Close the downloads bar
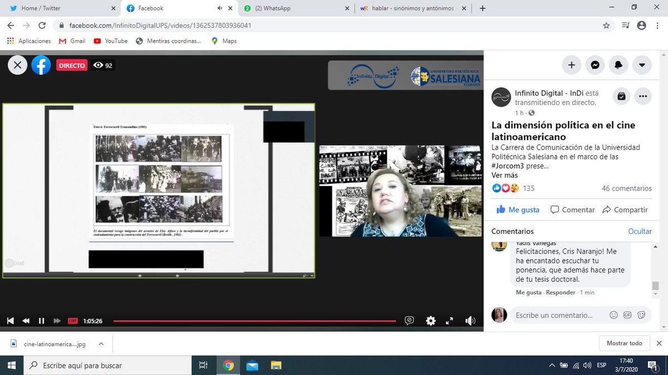 pos(659,343)
